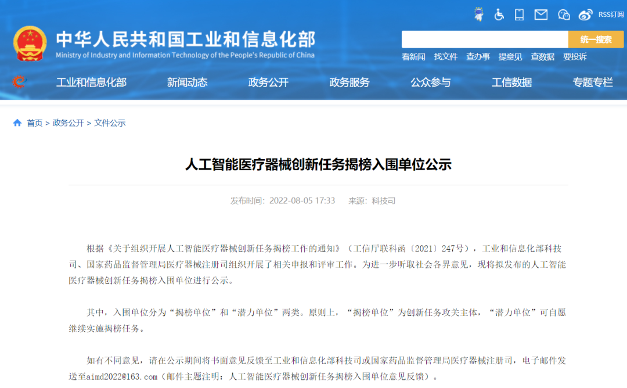
Task: Click the English ministry name subtitle
Action: tap(185, 55)
